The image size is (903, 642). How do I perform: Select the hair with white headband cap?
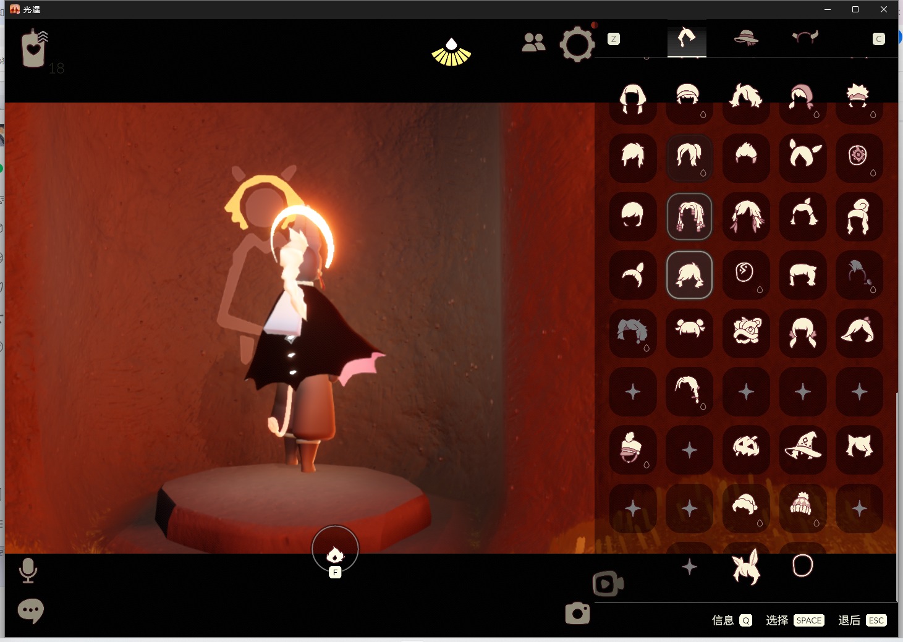pyautogui.click(x=689, y=98)
